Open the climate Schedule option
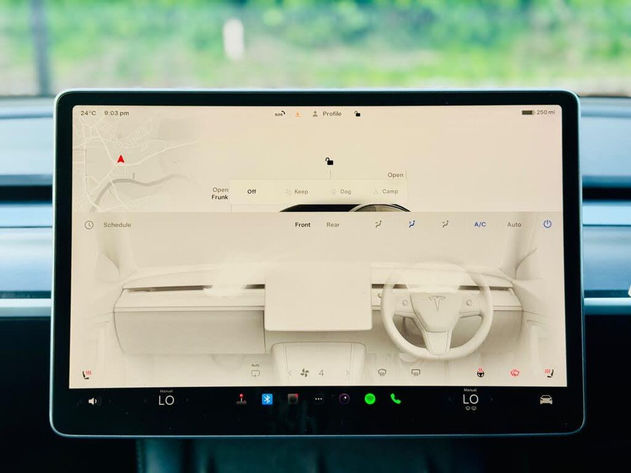The height and width of the screenshot is (473, 631). (x=117, y=225)
